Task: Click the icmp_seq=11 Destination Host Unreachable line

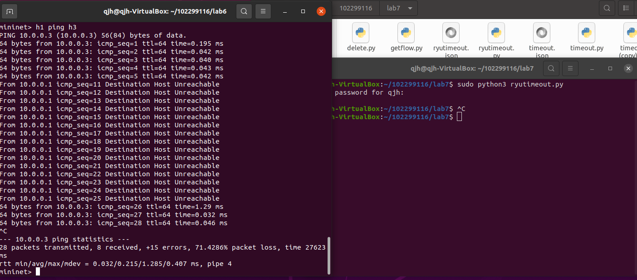Action: pyautogui.click(x=110, y=84)
